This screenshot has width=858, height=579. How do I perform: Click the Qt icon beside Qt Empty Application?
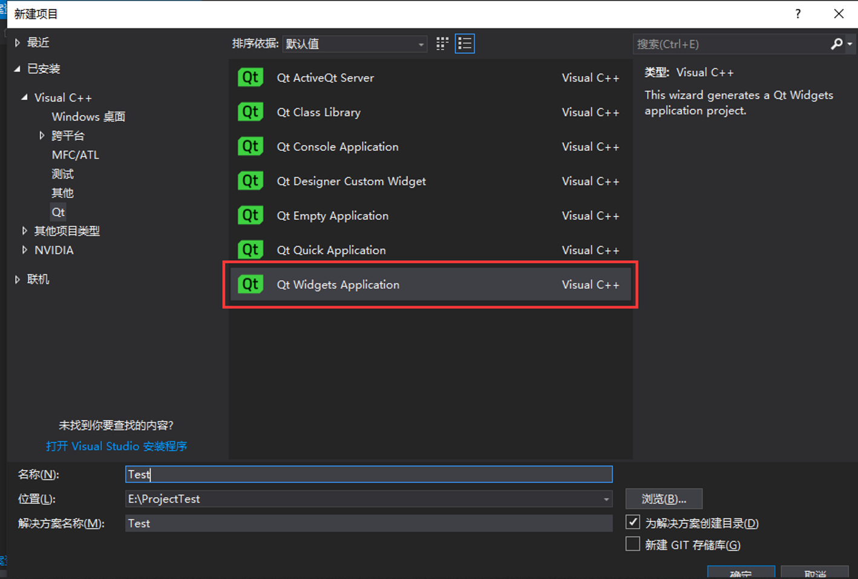tap(251, 215)
